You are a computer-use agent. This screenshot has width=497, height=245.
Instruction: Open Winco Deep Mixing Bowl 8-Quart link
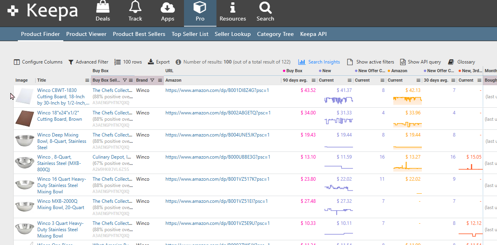[62, 141]
